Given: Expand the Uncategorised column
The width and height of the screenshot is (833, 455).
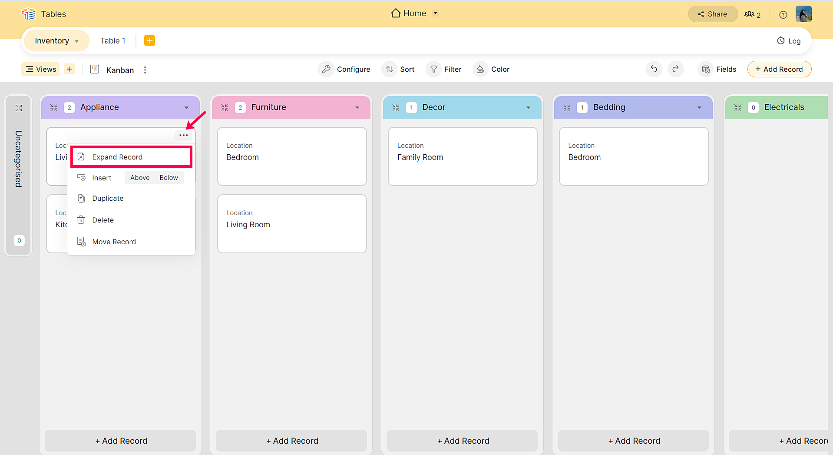Looking at the screenshot, I should point(19,108).
